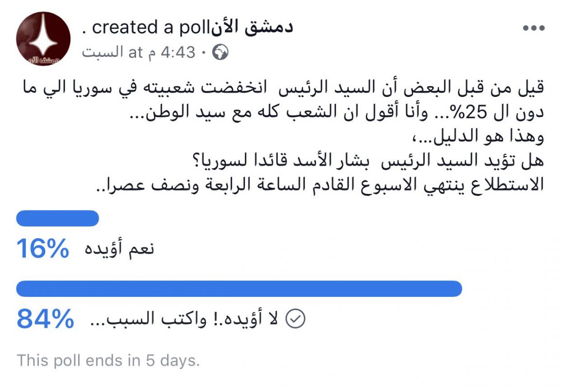561x388 pixels.
Task: Click the 4:43 post timestamp
Action: click(178, 52)
